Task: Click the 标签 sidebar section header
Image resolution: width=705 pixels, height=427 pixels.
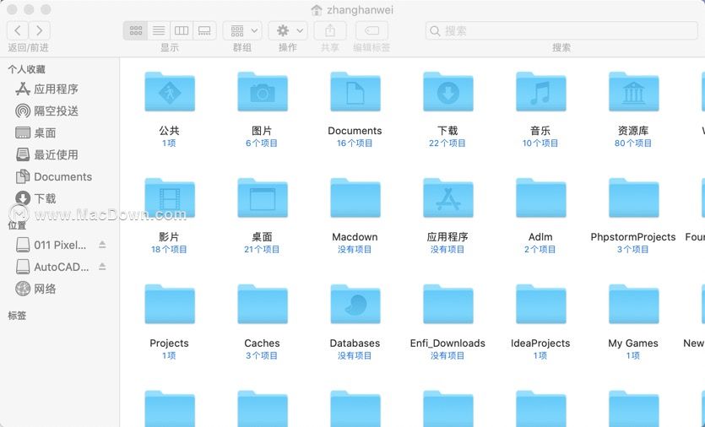Action: (17, 316)
